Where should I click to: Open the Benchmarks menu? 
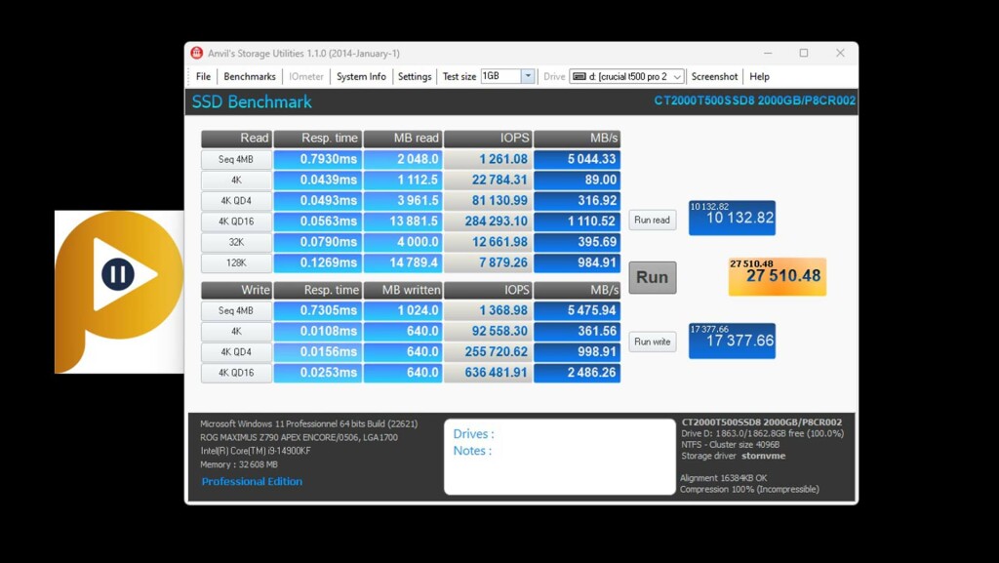250,77
